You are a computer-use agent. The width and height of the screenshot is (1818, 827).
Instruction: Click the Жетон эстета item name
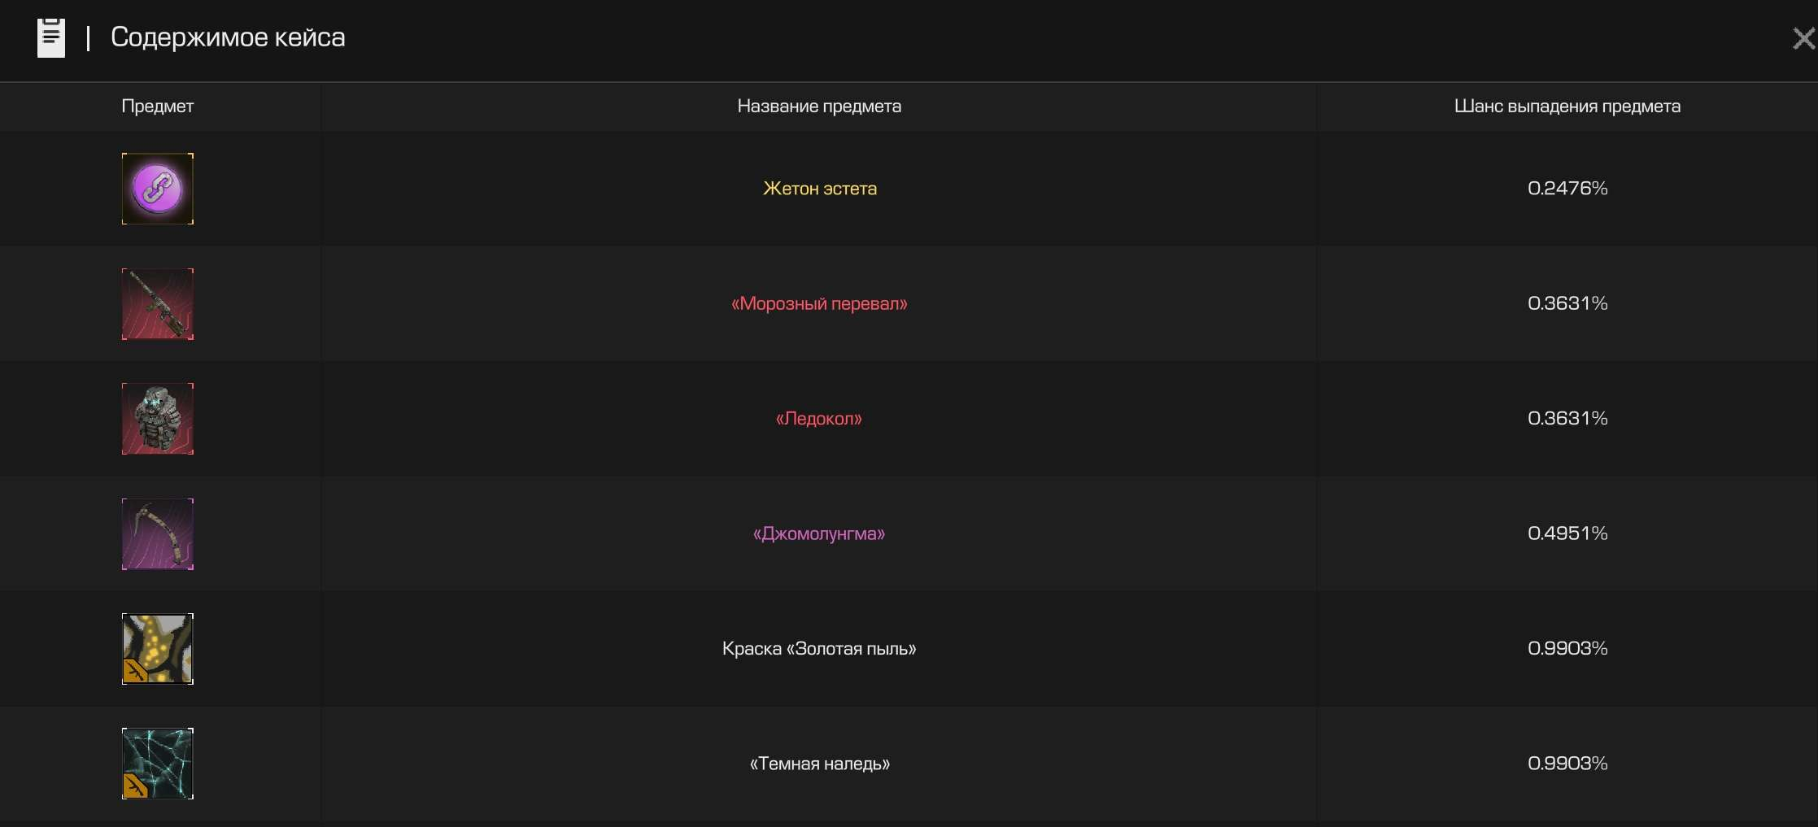pos(819,189)
